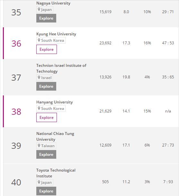Open Explore for Toyota Technological Institute
The image size is (179, 196).
(x=46, y=191)
